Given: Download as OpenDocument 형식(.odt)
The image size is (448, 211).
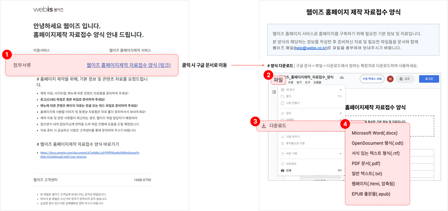Looking at the screenshot, I should (377, 143).
